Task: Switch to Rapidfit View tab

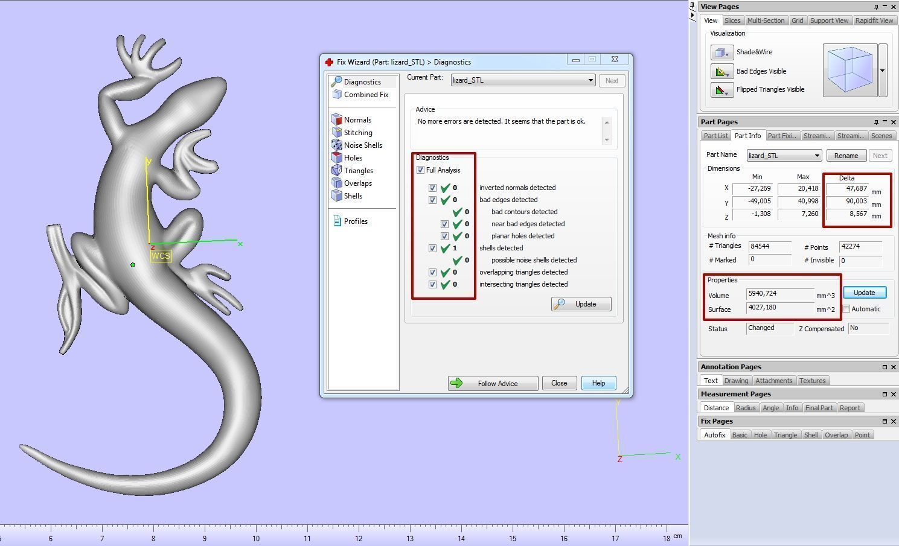Action: [874, 21]
